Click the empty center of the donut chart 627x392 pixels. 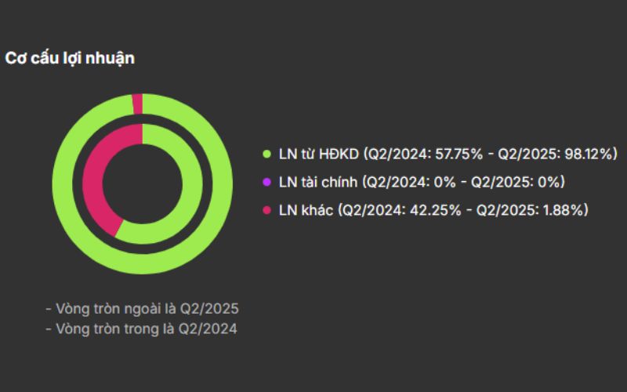142,183
